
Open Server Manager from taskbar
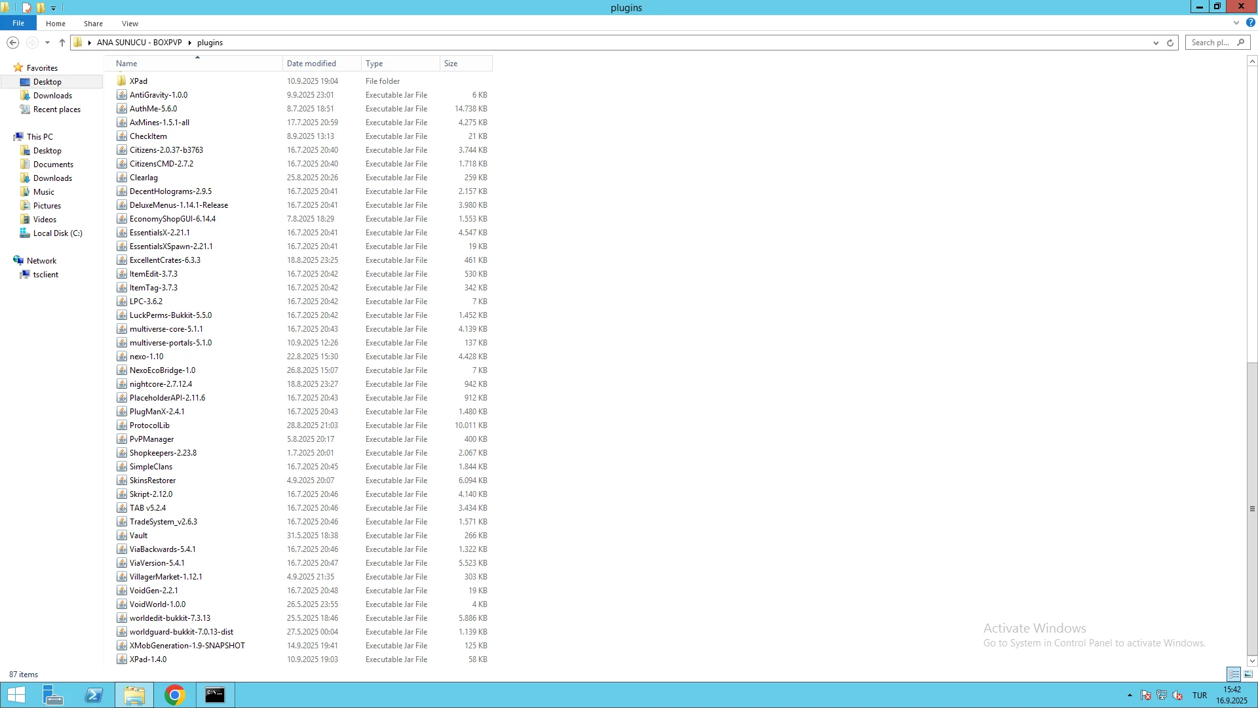tap(52, 695)
